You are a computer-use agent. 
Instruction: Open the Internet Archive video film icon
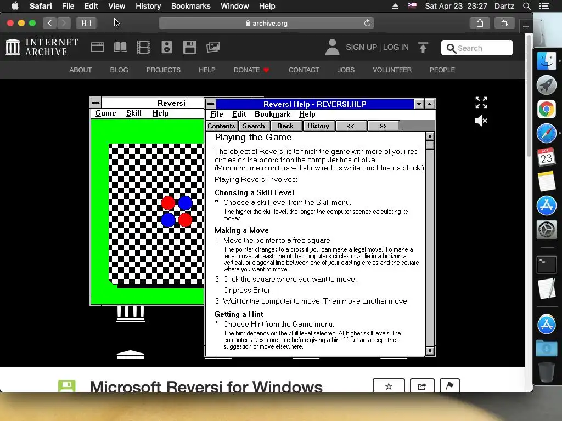144,47
